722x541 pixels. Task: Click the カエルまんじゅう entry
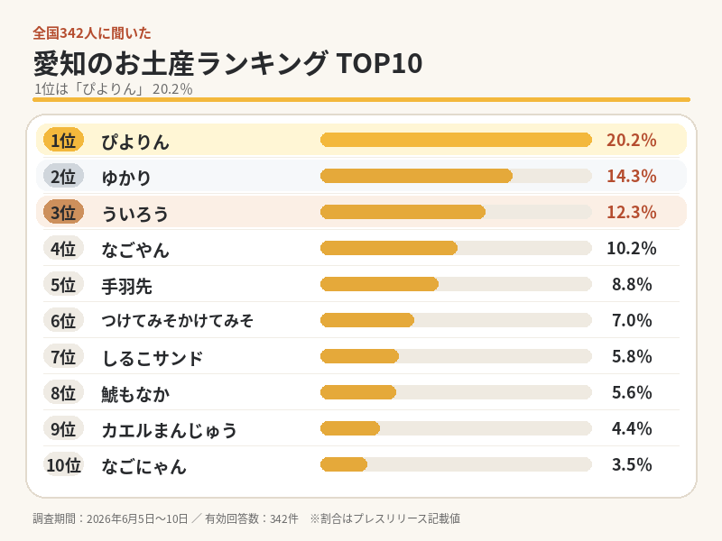coord(169,430)
